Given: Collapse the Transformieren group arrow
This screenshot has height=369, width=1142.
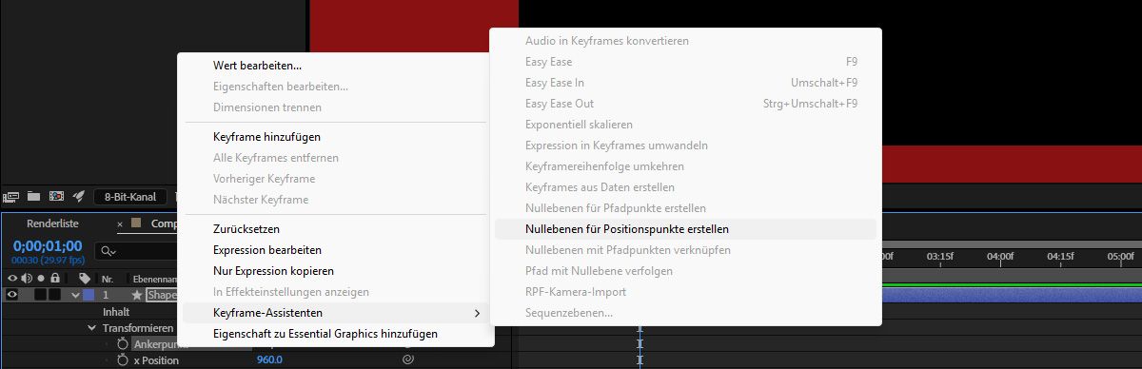Looking at the screenshot, I should pos(91,328).
